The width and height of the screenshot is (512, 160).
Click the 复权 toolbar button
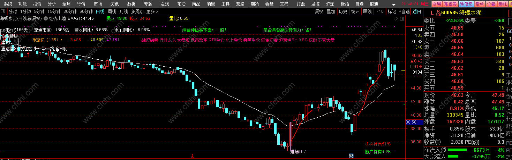click(318, 11)
